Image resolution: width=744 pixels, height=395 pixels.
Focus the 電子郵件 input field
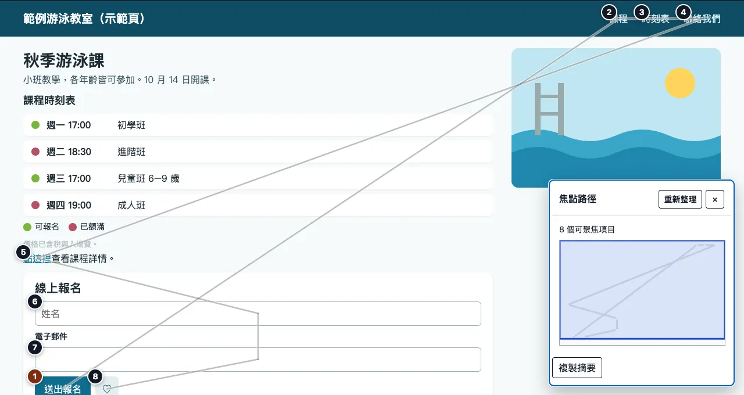(258, 360)
